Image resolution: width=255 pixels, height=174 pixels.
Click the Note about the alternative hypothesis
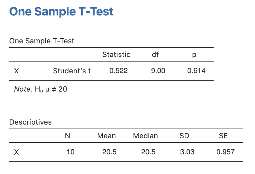(x=40, y=89)
